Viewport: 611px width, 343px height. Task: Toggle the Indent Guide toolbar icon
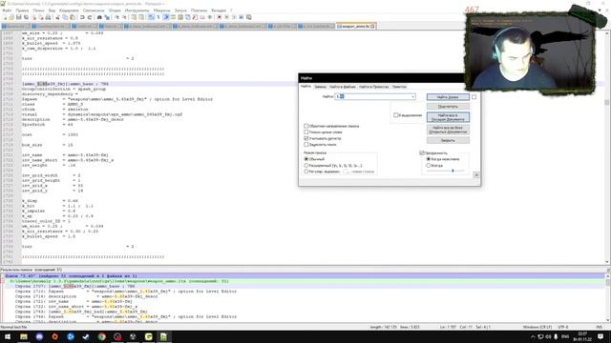pyautogui.click(x=165, y=17)
